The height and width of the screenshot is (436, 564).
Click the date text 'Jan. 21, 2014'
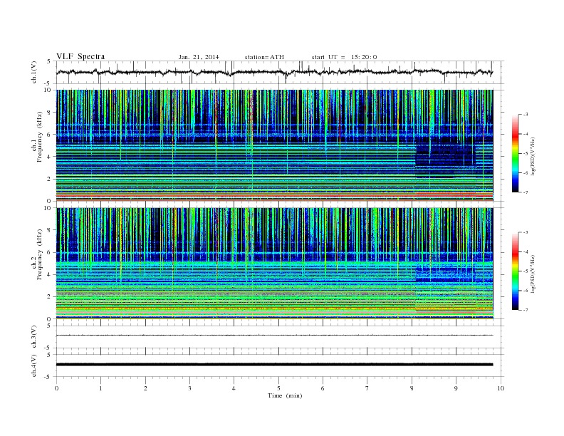point(199,57)
